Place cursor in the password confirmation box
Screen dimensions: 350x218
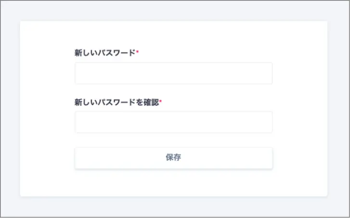[x=173, y=122]
